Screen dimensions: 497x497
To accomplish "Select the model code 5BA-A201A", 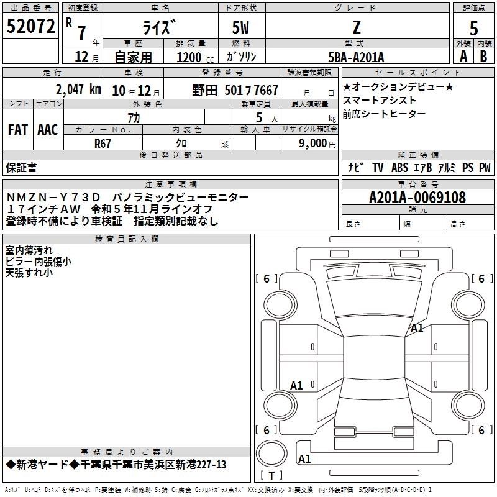I will pyautogui.click(x=356, y=57).
